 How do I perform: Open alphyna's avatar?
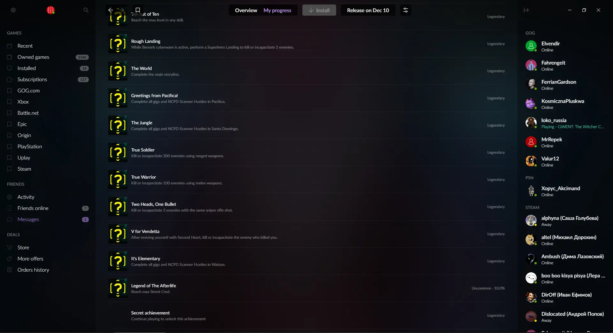click(x=531, y=221)
